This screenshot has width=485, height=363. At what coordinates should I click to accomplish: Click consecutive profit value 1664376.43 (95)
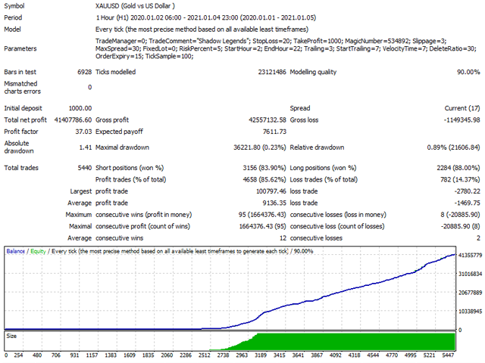tap(262, 227)
